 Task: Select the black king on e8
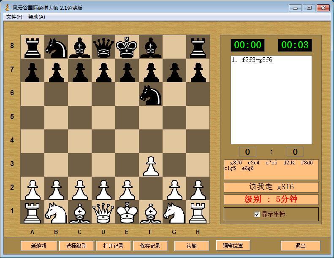pyautogui.click(x=127, y=47)
